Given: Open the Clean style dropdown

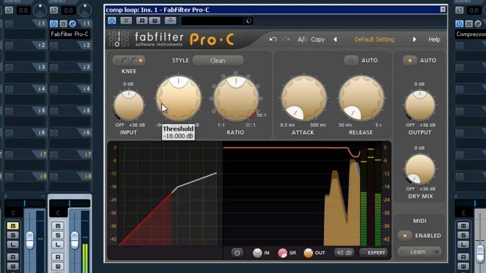Looking at the screenshot, I should click(218, 61).
